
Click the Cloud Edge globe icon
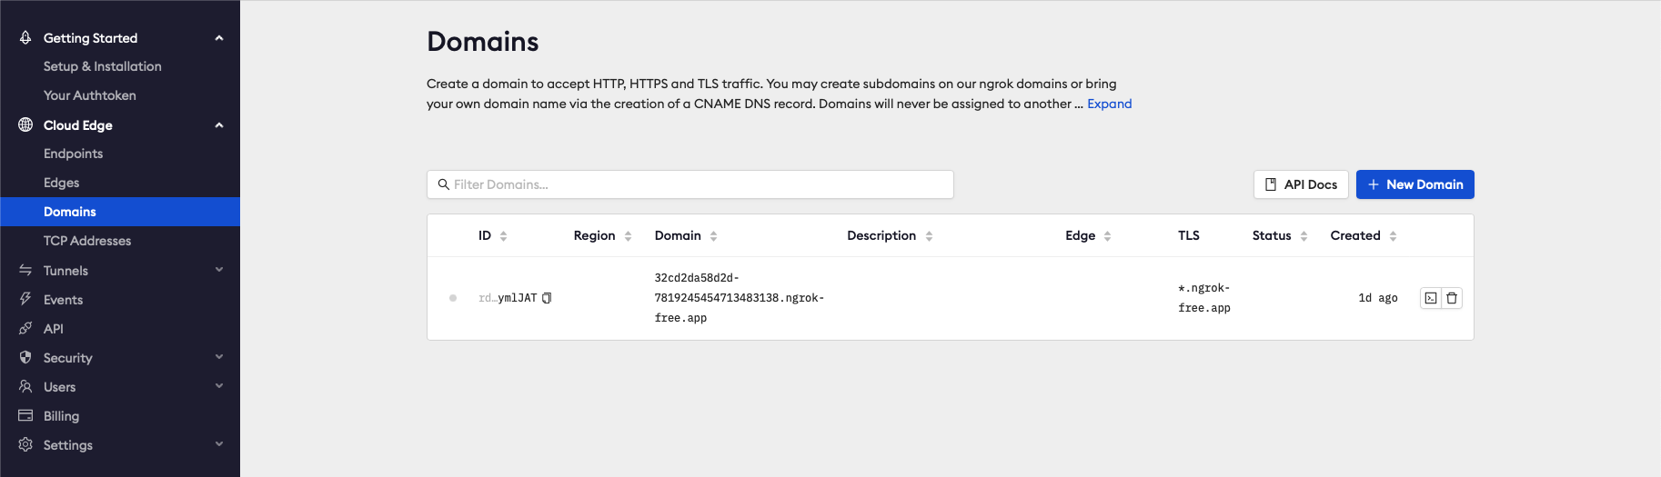[x=25, y=124]
